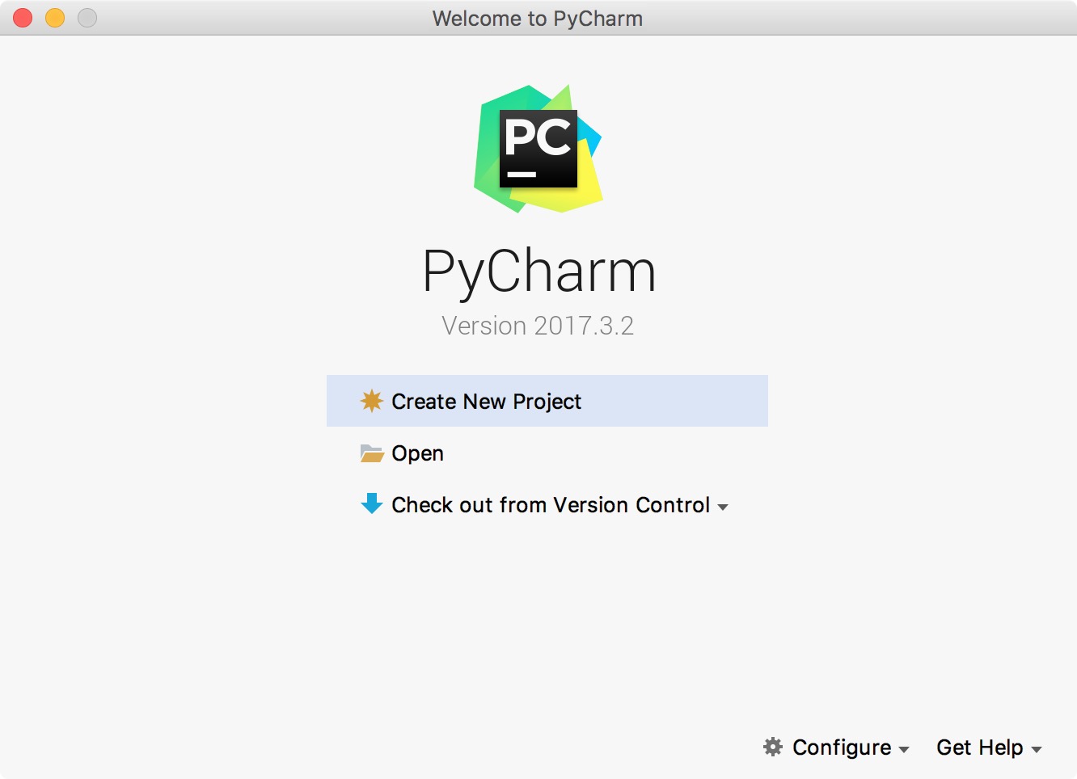Expand the Check out from Version Control dropdown
Screen dimensions: 1077x779
(723, 507)
